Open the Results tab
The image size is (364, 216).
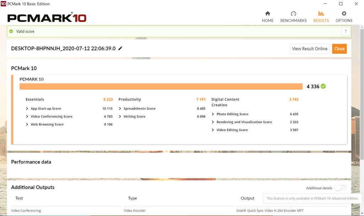click(321, 17)
